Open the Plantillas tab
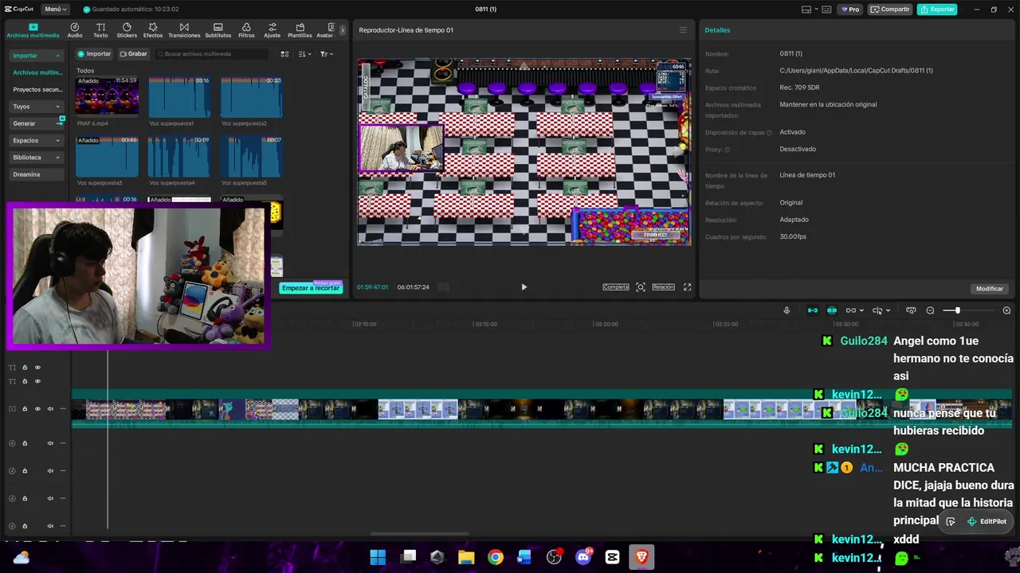 300,30
